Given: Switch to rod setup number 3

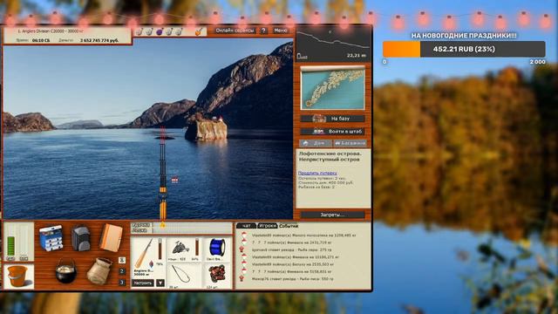Looking at the screenshot, I should [122, 283].
